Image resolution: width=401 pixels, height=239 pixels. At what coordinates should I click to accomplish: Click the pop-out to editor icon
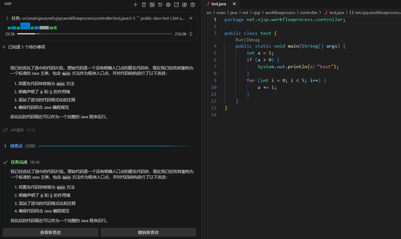click(176, 5)
